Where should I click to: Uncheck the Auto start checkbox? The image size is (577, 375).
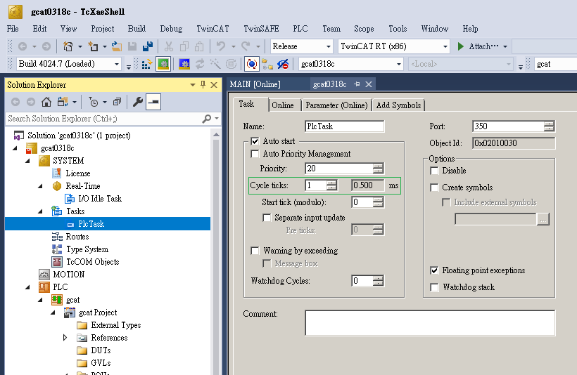coord(255,141)
